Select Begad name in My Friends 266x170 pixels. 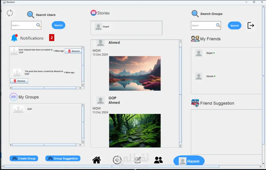click(209, 53)
